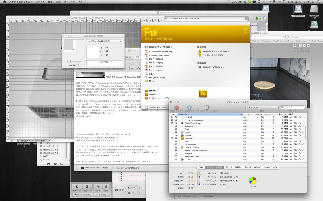Select the Finder process icon in list
The image size is (323, 201).
pos(182,133)
